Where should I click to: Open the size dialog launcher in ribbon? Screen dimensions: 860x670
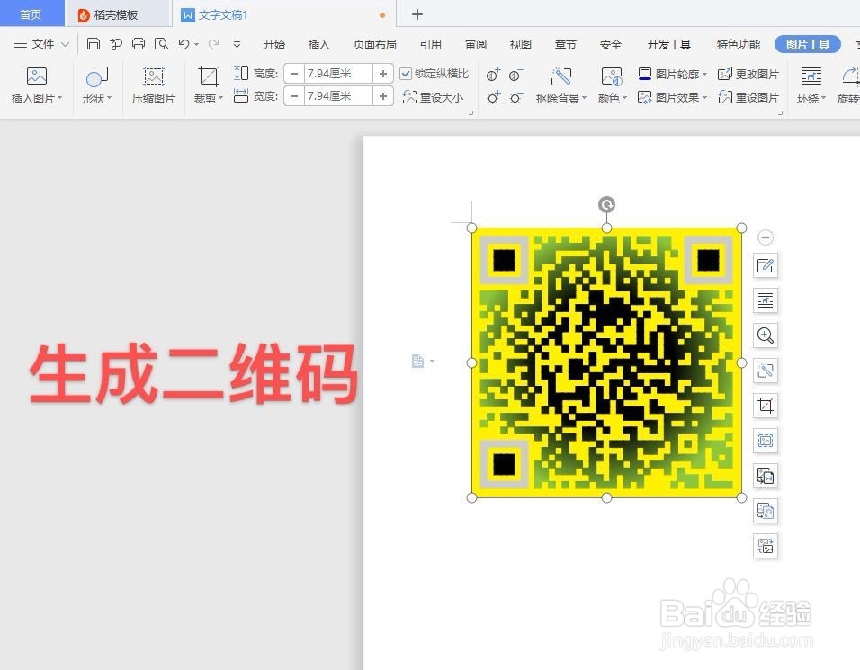coord(470,112)
